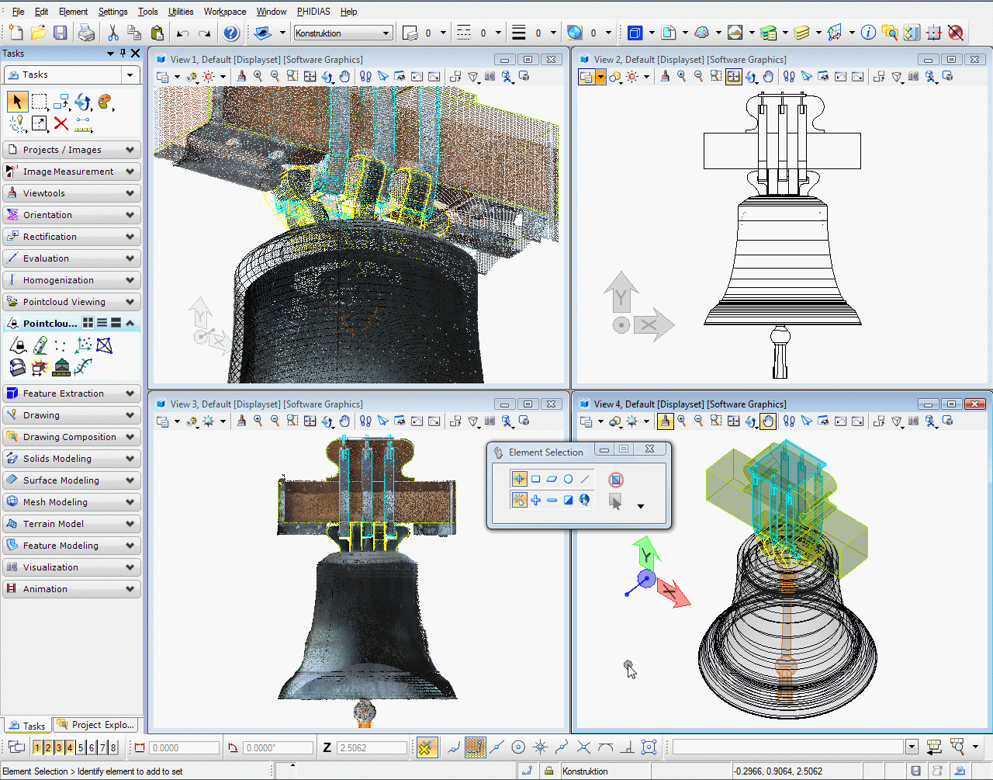993x780 pixels.
Task: Click the Delete Element red X tool
Action: (61, 123)
